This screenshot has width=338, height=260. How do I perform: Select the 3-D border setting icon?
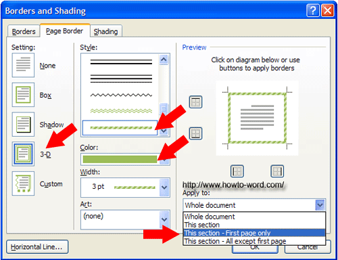23,154
